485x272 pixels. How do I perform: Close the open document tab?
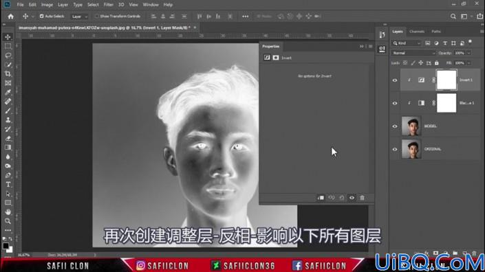(x=195, y=27)
